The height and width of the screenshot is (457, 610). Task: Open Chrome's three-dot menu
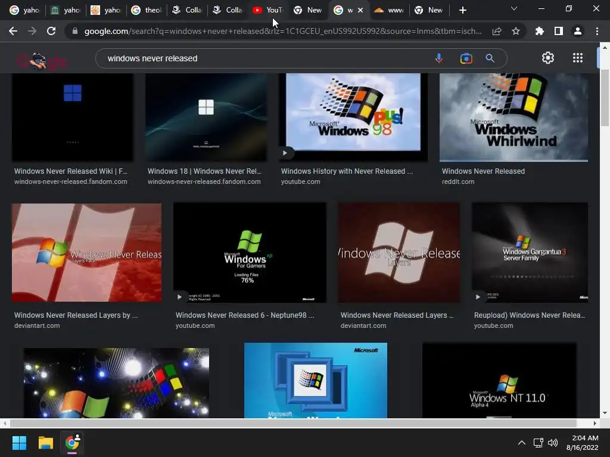pos(597,31)
